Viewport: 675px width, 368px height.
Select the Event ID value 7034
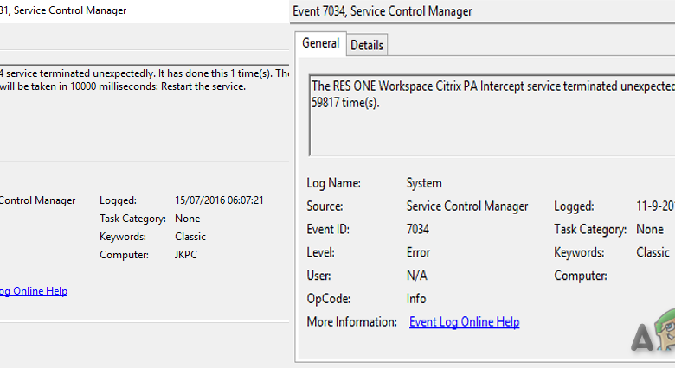(418, 230)
